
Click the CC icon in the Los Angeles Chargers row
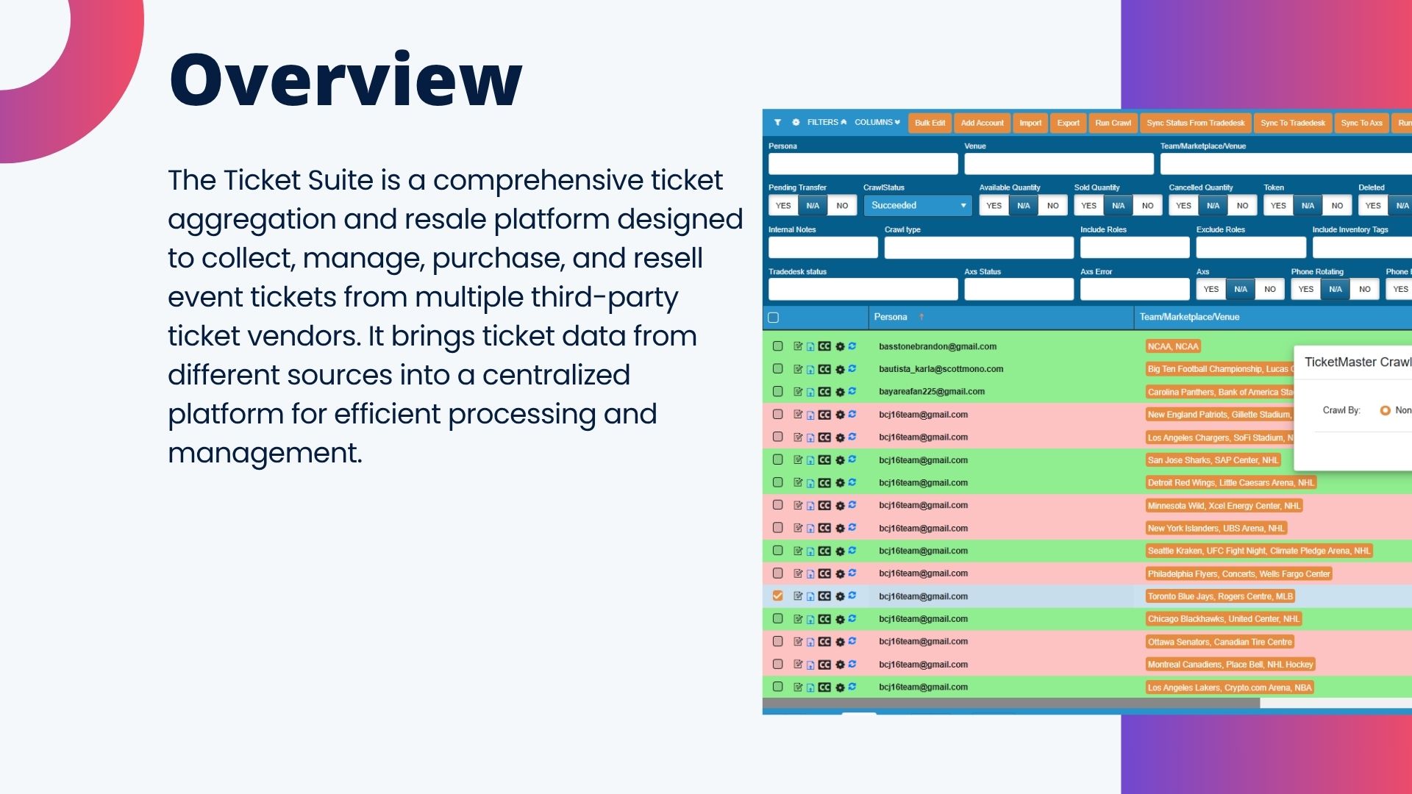pyautogui.click(x=825, y=437)
